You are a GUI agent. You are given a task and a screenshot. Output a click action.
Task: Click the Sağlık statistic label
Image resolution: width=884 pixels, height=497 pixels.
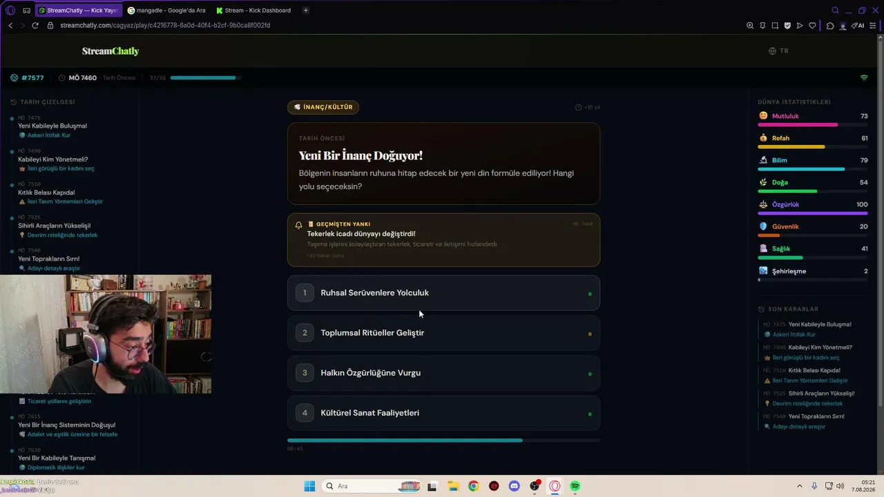click(x=781, y=248)
